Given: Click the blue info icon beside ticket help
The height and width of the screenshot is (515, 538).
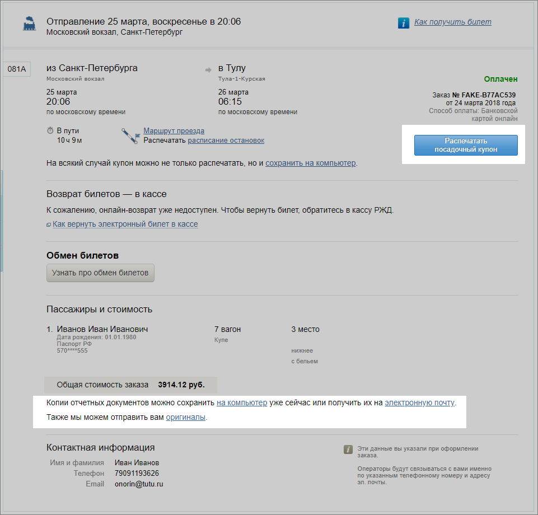Looking at the screenshot, I should click(404, 23).
